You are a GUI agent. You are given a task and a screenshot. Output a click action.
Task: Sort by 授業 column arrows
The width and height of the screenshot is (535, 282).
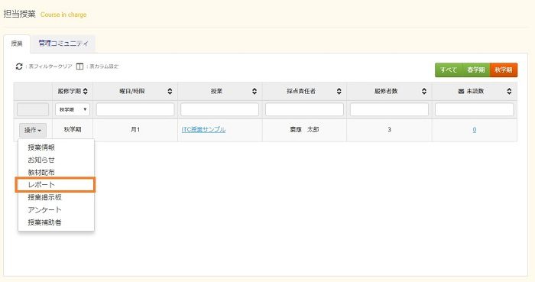click(x=255, y=91)
